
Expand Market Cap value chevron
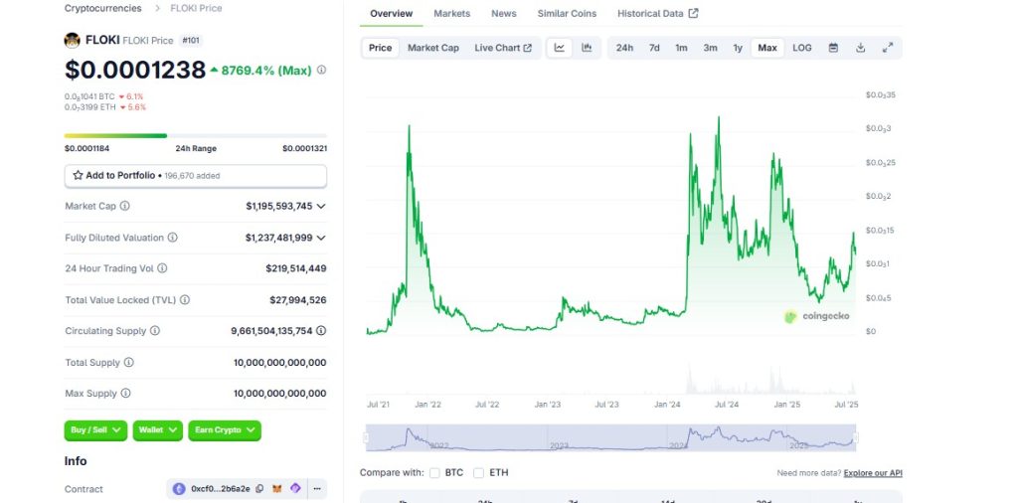tap(321, 207)
